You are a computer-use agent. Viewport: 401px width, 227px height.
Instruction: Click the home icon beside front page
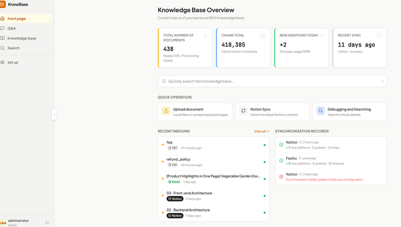[3, 18]
